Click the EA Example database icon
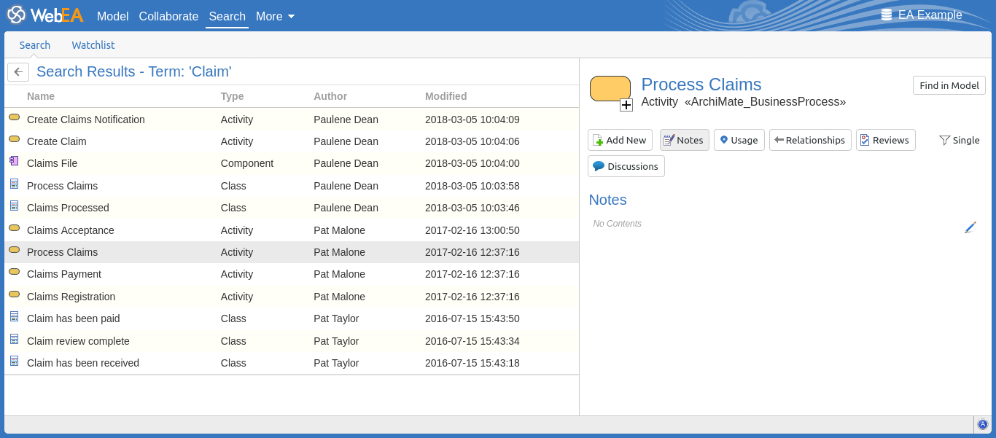The width and height of the screenshot is (996, 438). click(887, 15)
